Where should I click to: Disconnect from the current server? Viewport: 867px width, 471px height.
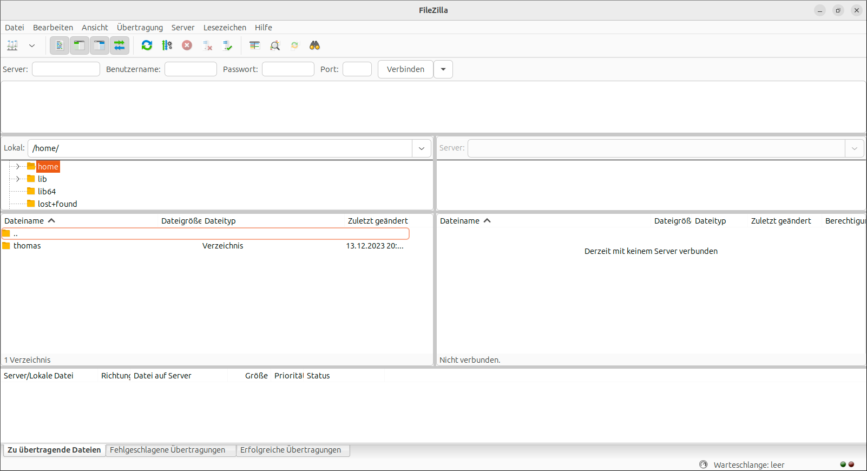pos(207,45)
